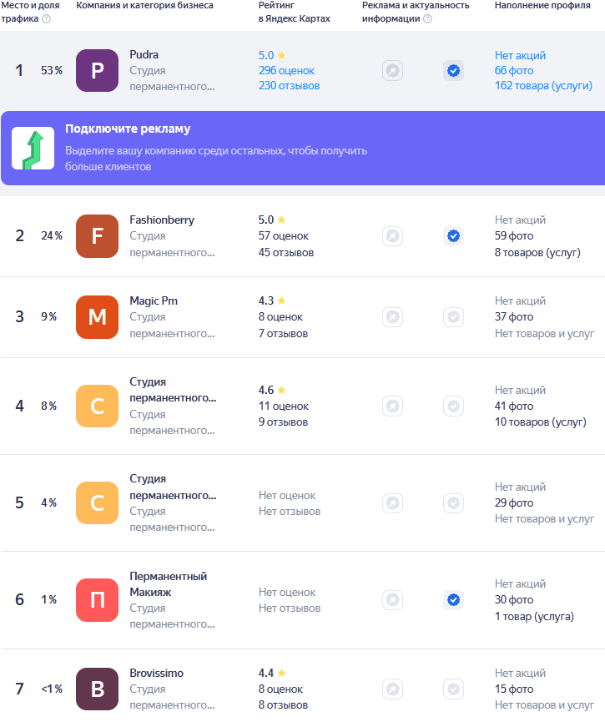Click the blue verified badge for Pudra
This screenshot has width=605, height=722.
[453, 70]
